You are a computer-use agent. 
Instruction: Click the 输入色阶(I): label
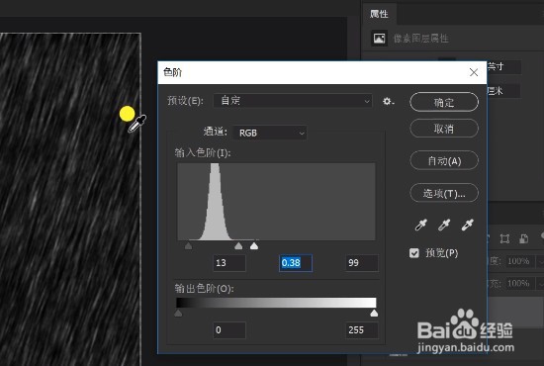[x=203, y=152]
